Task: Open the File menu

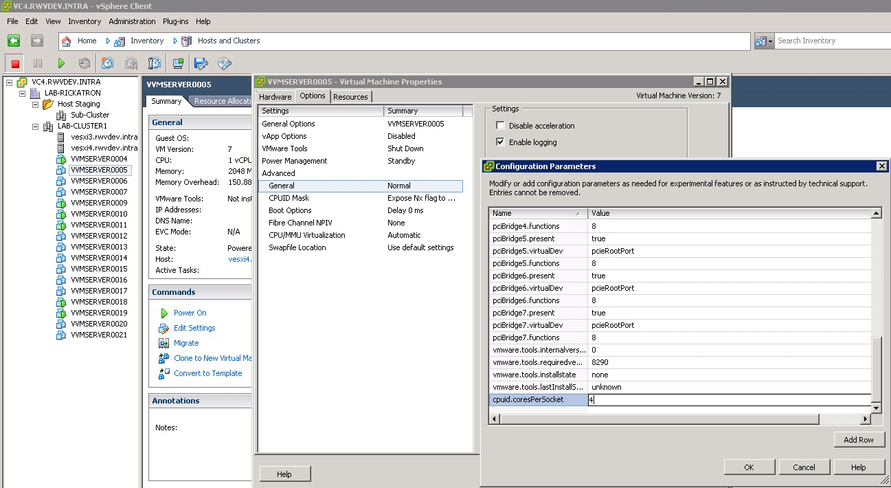Action: pos(12,21)
